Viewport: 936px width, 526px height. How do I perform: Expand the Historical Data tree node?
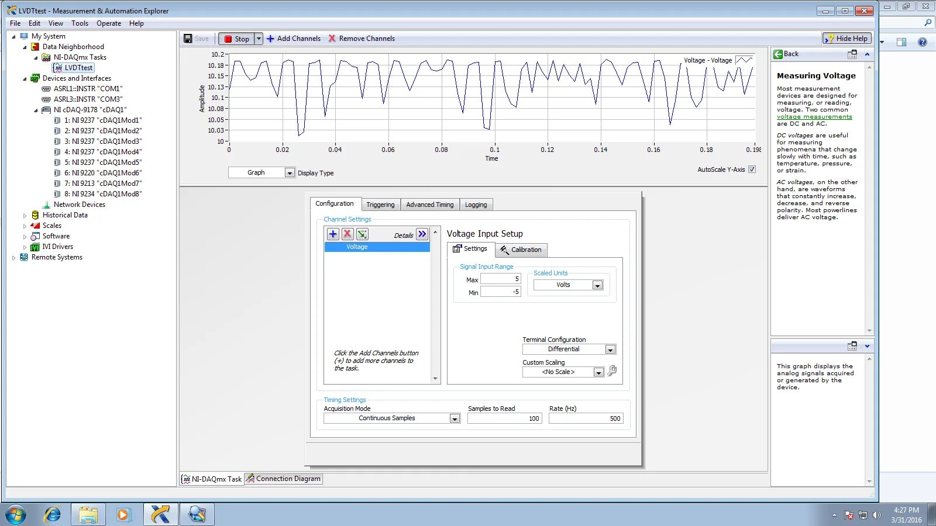click(25, 216)
